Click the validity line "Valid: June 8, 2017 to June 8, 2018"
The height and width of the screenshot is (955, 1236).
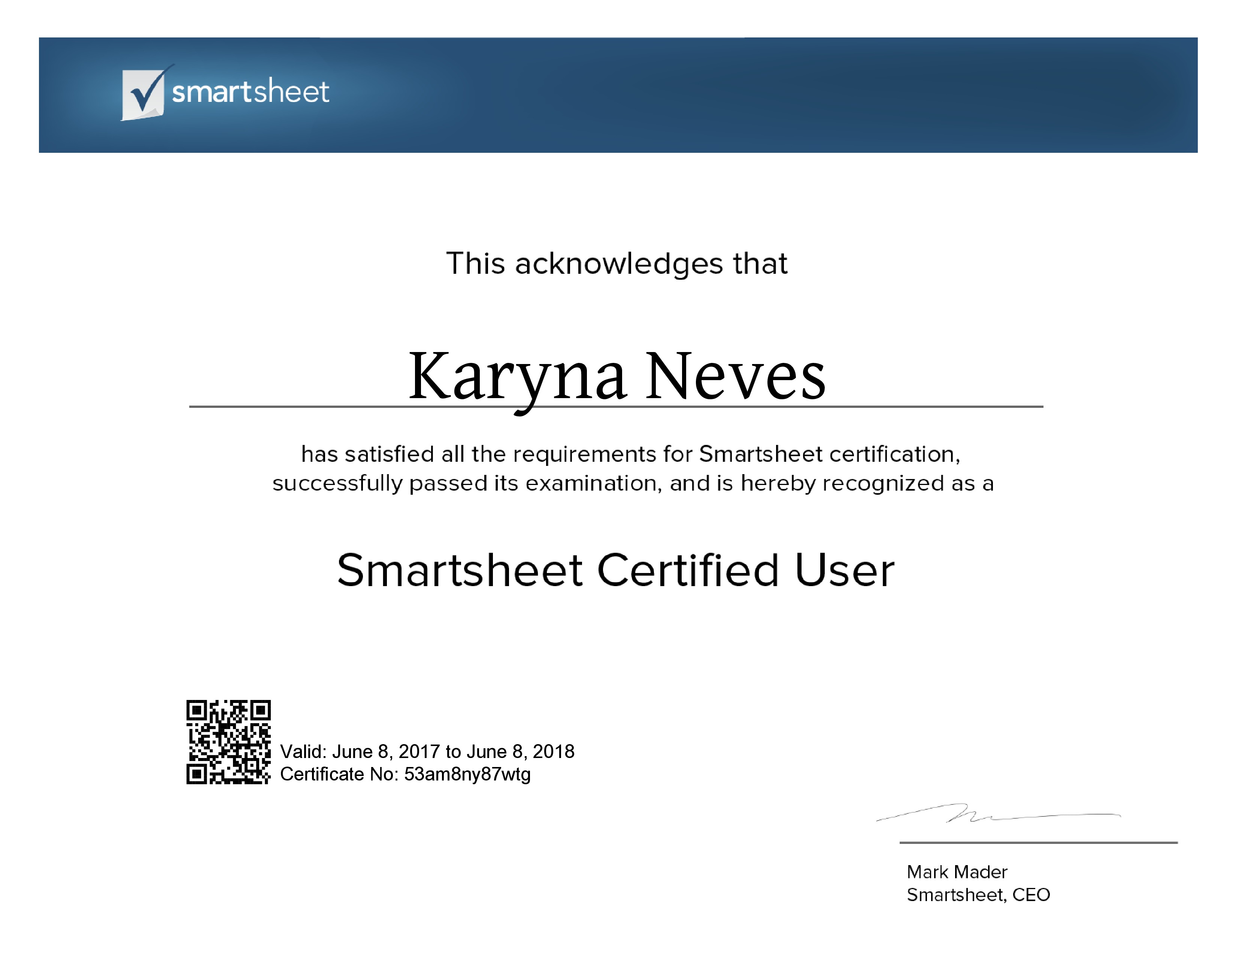pyautogui.click(x=427, y=751)
